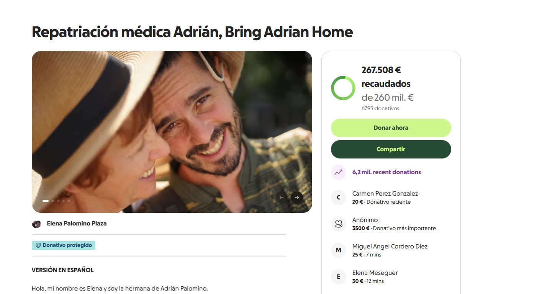Click Elena Palomino Plaza's organizer avatar

tap(36, 224)
